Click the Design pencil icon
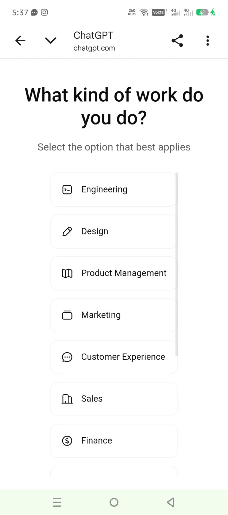 67,231
